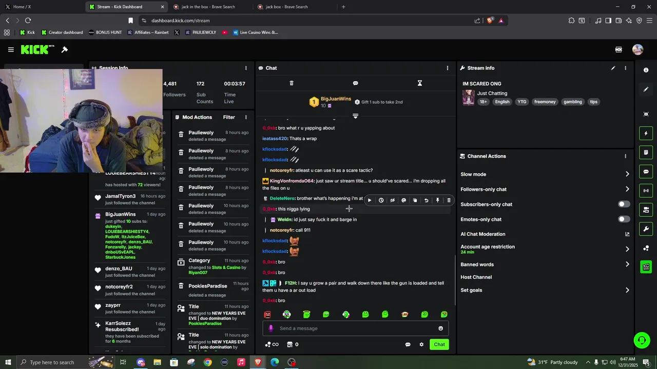This screenshot has height=369, width=657.
Task: Toggle Emotes-only chat switch
Action: point(624,219)
